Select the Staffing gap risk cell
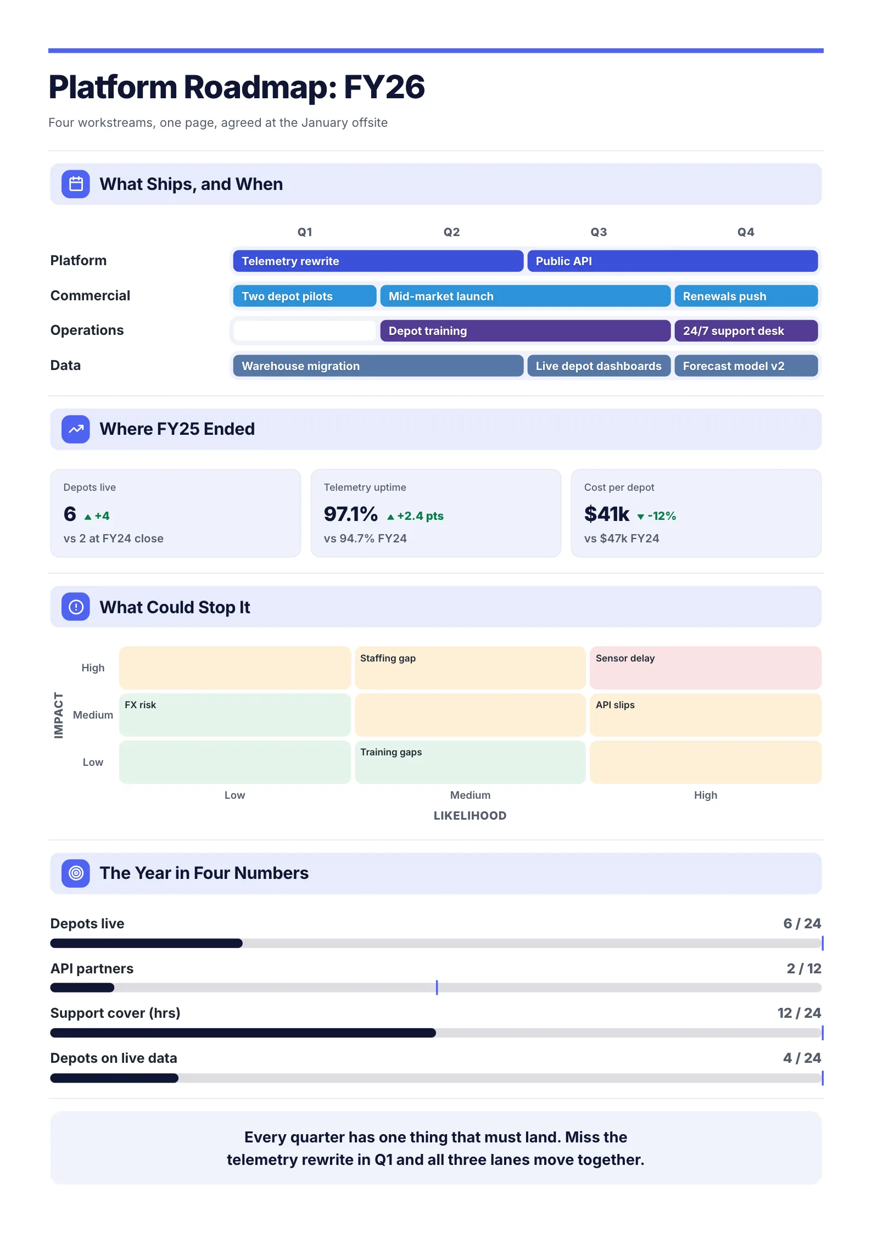The width and height of the screenshot is (872, 1233). point(470,668)
